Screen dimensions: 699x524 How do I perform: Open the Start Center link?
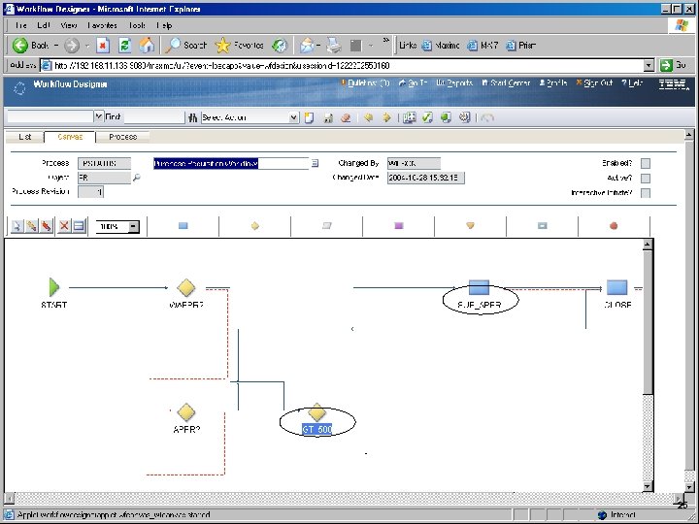(506, 82)
